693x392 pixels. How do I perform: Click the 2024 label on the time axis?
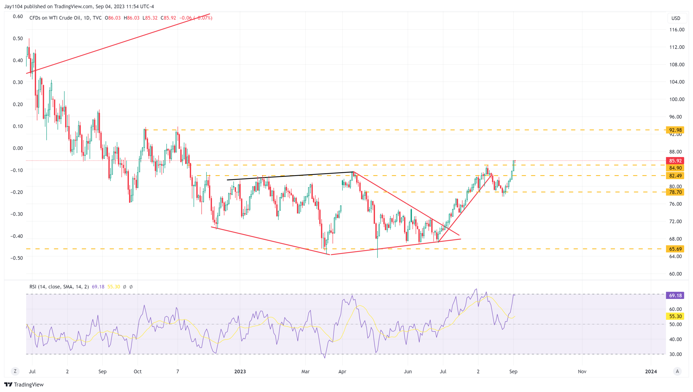[x=651, y=371]
